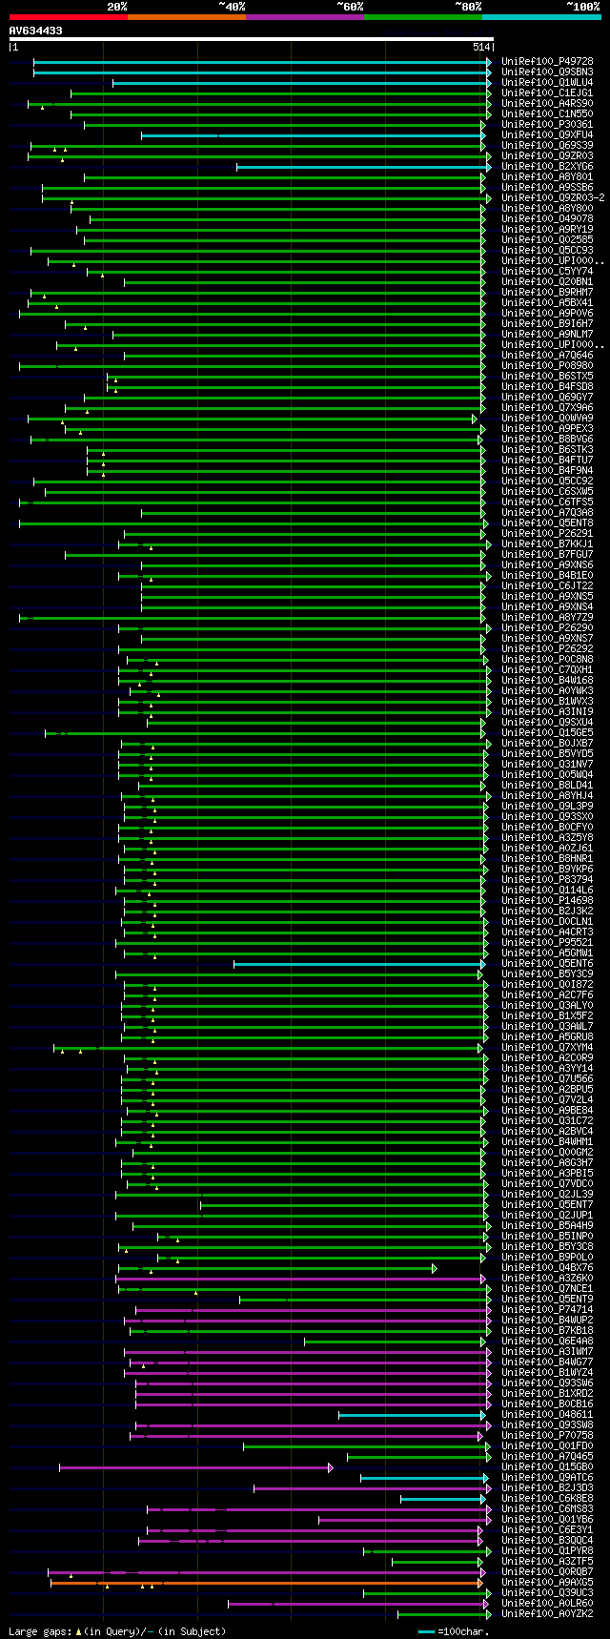View the UniRef100_P26290 hit
The height and width of the screenshot is (1639, 610).
(x=547, y=627)
